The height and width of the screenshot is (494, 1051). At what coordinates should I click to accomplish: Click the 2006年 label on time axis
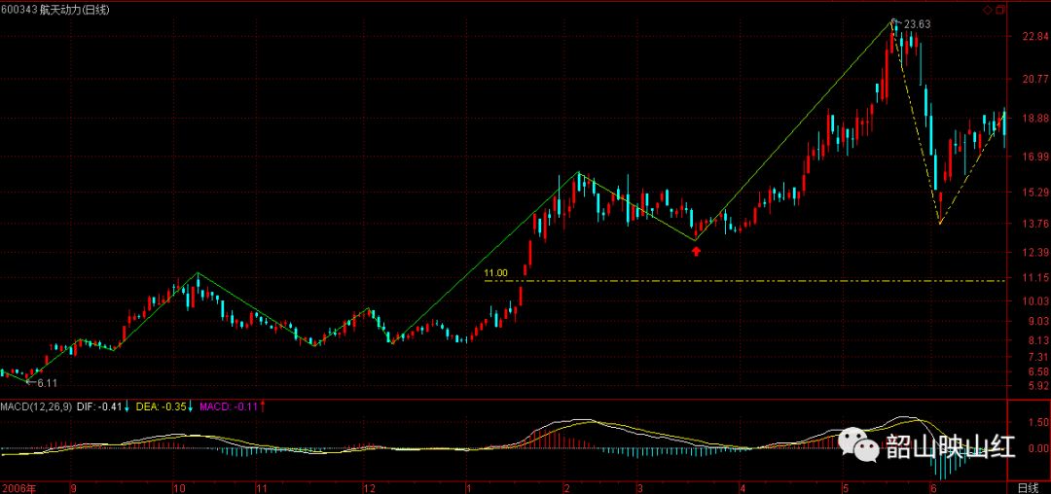(18, 487)
